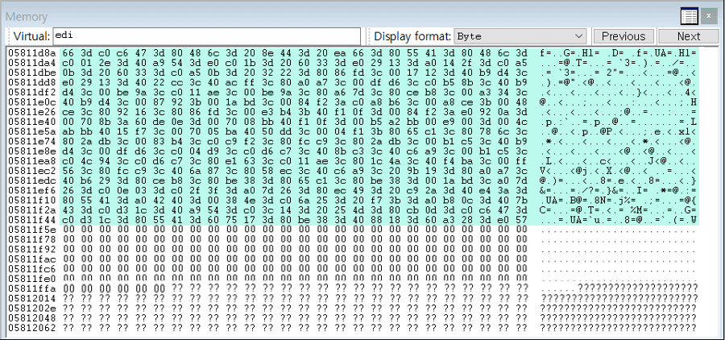Open the Display format dropdown

[x=520, y=36]
